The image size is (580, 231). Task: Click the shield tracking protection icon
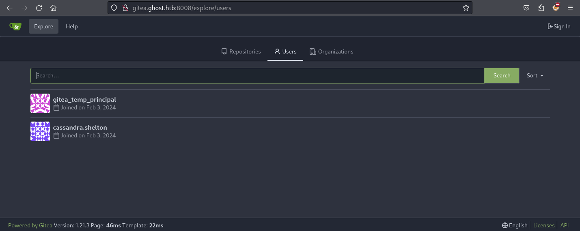point(114,8)
